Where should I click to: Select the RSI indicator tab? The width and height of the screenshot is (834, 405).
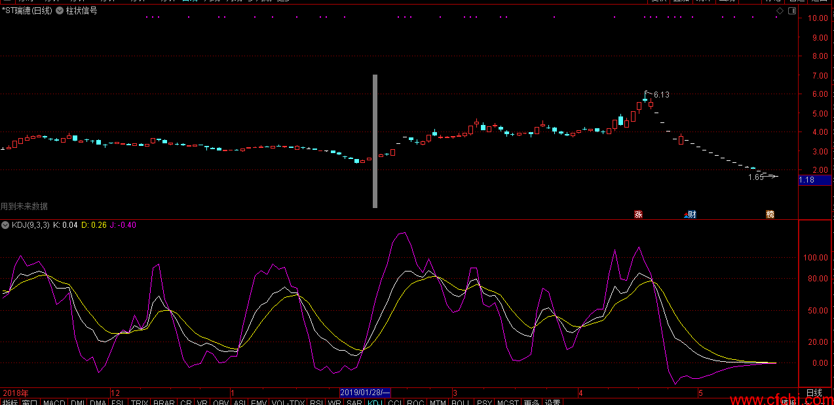[x=317, y=402]
